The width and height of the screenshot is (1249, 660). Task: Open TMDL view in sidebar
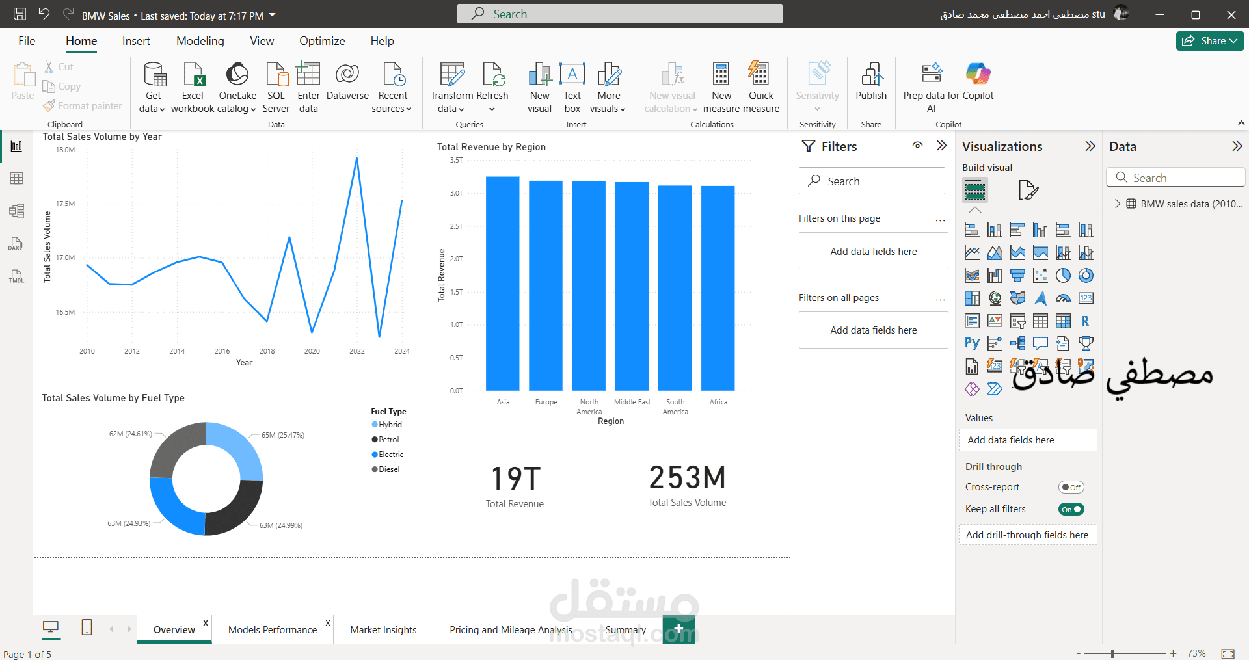click(16, 276)
